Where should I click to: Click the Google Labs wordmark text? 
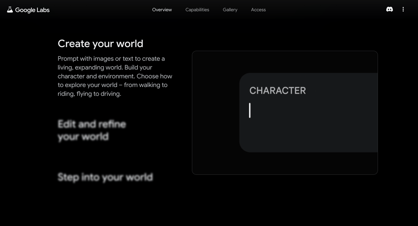(32, 10)
